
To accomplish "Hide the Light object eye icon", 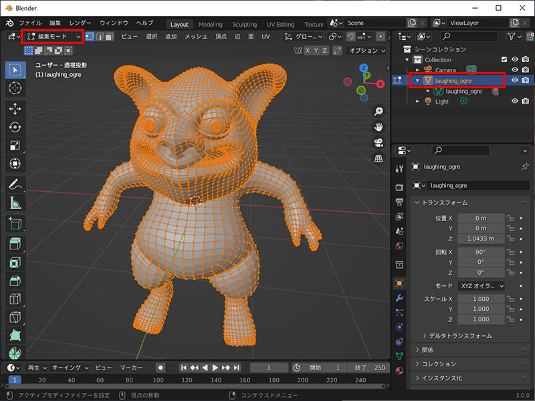I will pyautogui.click(x=515, y=102).
